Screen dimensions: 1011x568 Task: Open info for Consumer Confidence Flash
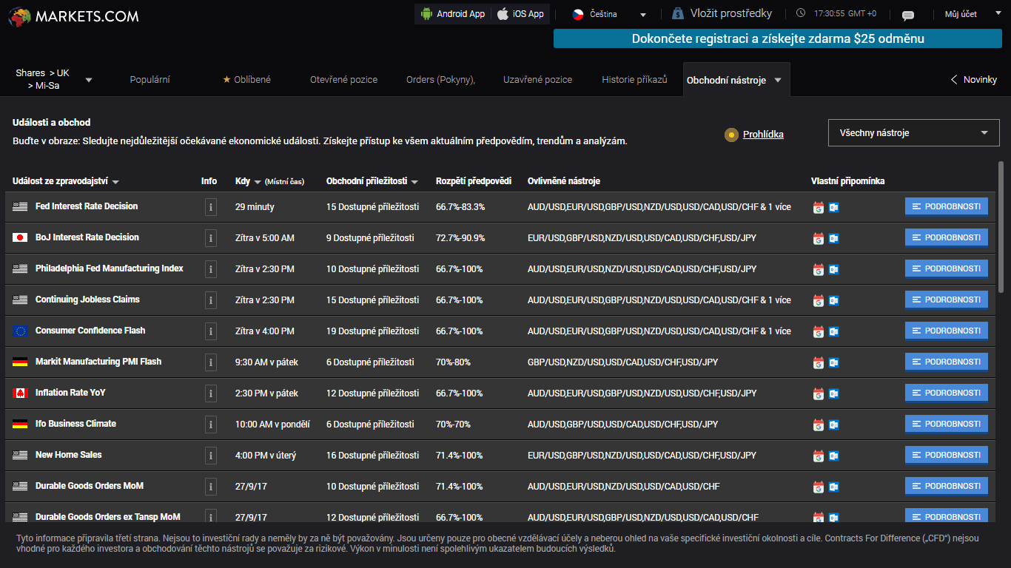click(x=211, y=331)
